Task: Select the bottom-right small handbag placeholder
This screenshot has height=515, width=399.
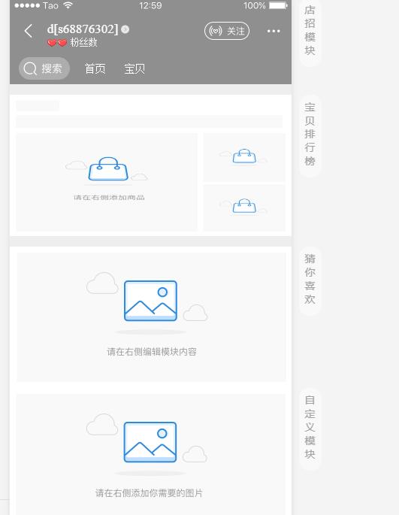Action: pos(244,208)
